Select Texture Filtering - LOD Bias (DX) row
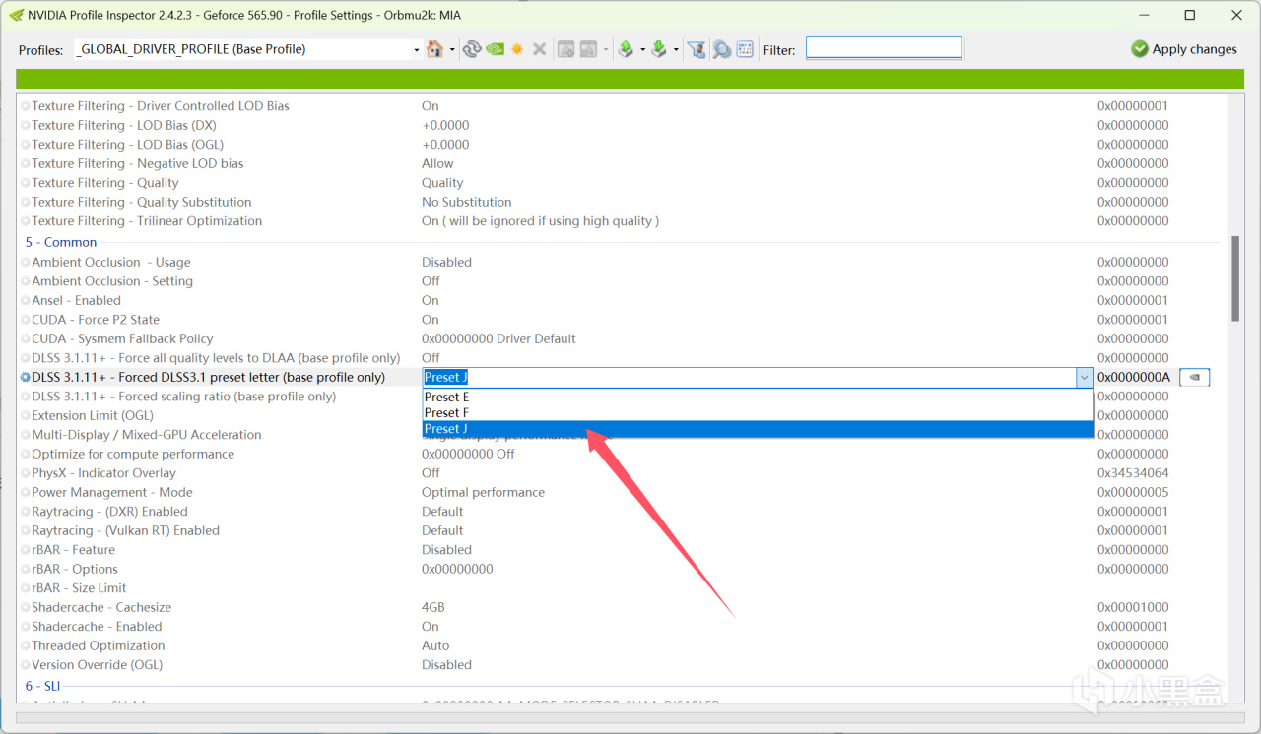The image size is (1261, 734). [x=124, y=125]
